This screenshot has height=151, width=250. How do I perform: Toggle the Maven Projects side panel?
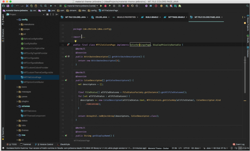point(248,23)
